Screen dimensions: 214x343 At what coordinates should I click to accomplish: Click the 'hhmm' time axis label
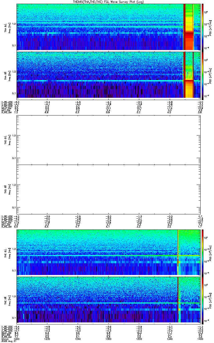(x=4, y=339)
